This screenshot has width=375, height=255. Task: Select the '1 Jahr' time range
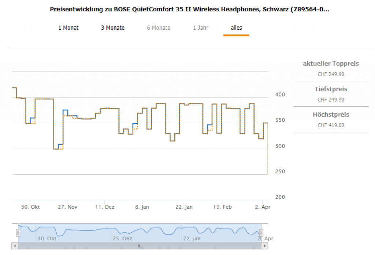[x=201, y=28]
